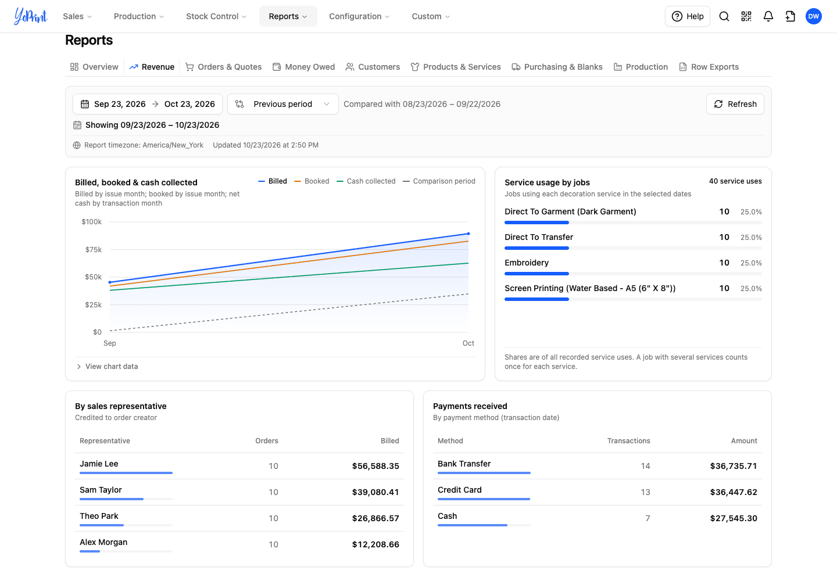Open the Sales menu
This screenshot has width=837, height=581.
pyautogui.click(x=77, y=16)
